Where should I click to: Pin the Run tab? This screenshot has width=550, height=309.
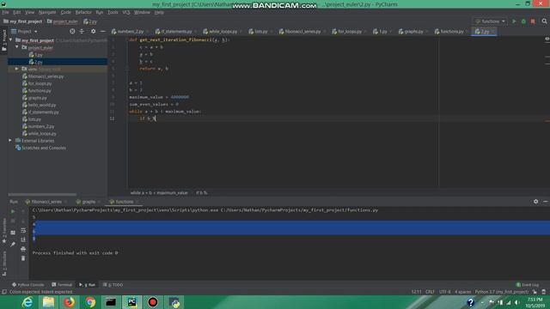[13, 244]
